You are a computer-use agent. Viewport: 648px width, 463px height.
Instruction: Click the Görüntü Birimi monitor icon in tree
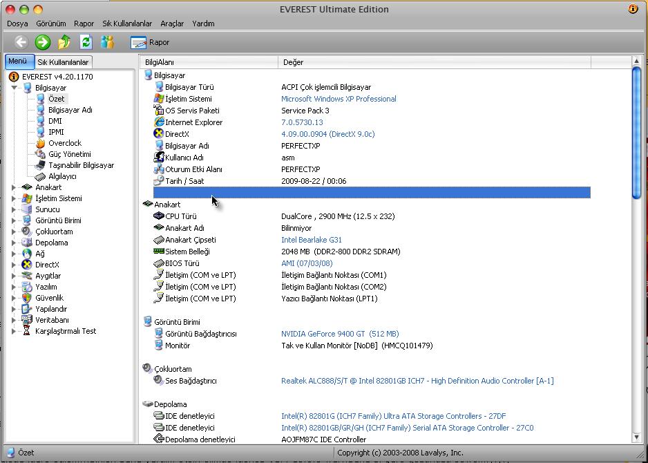[27, 220]
